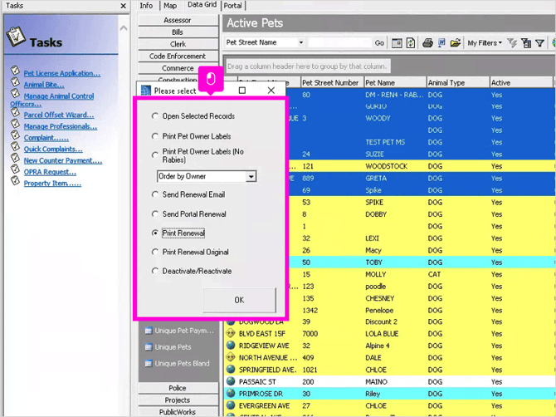The image size is (556, 417).
Task: Open the Pet License Application task link
Action: coord(62,73)
